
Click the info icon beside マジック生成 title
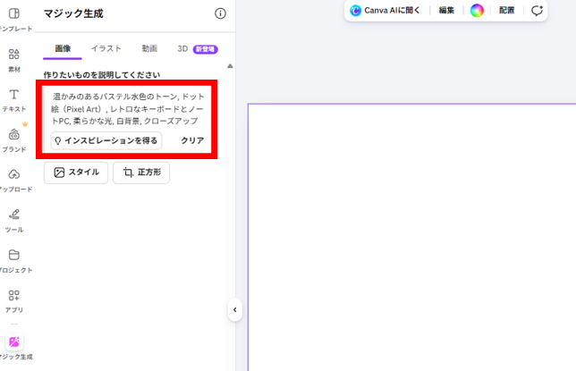pyautogui.click(x=221, y=13)
